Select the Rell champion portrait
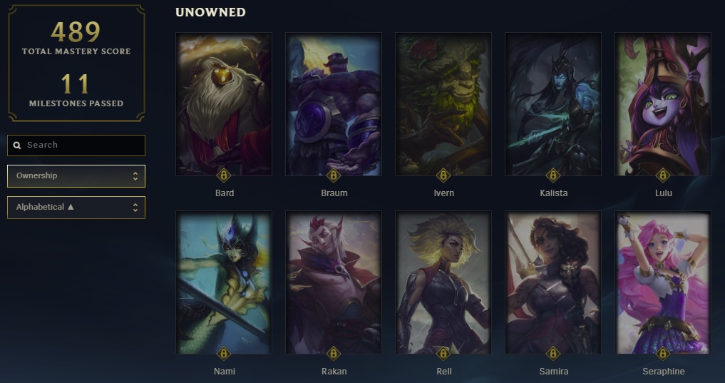 pyautogui.click(x=443, y=282)
